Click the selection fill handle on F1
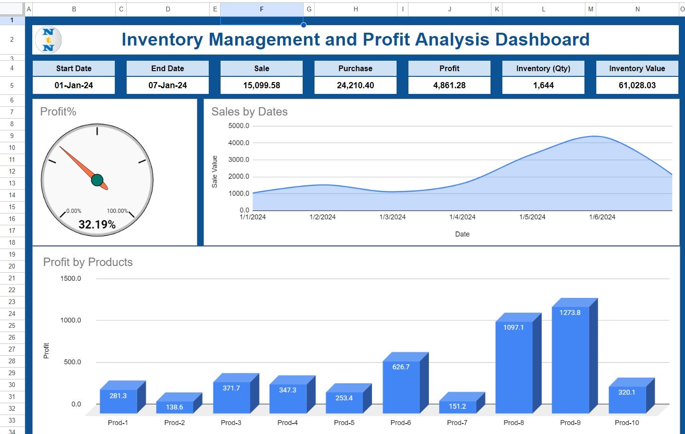 pyautogui.click(x=303, y=25)
